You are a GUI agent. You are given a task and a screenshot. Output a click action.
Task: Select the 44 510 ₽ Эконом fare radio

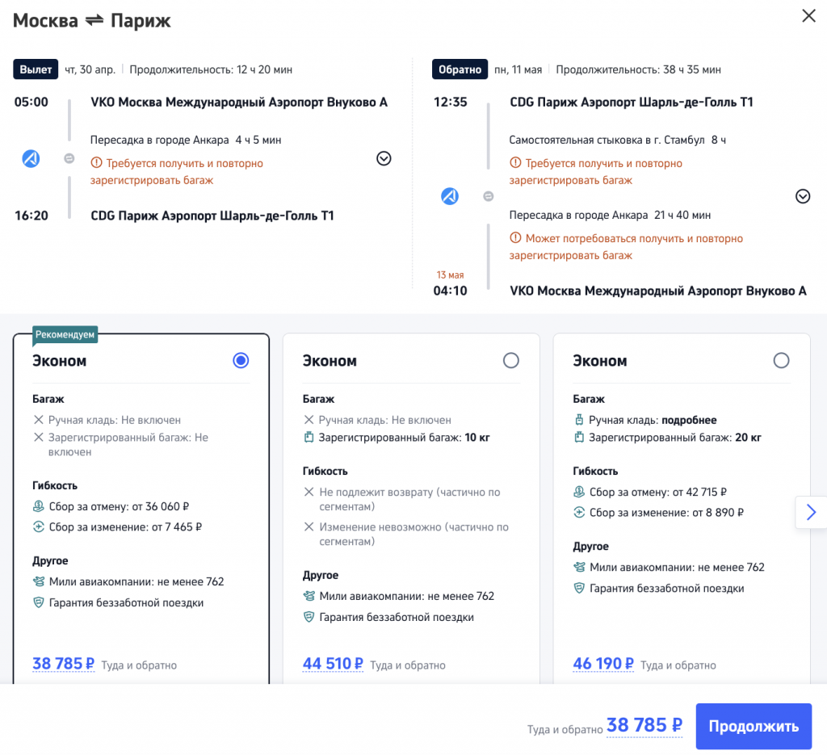[510, 361]
